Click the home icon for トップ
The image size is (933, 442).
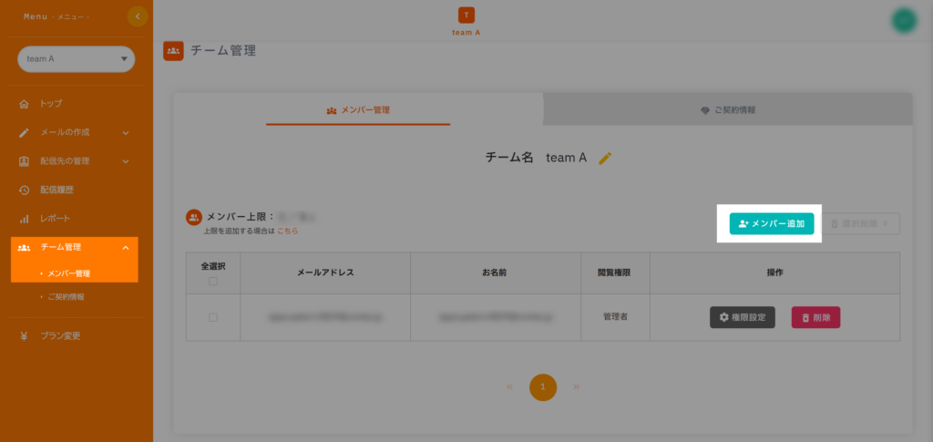pyautogui.click(x=25, y=104)
